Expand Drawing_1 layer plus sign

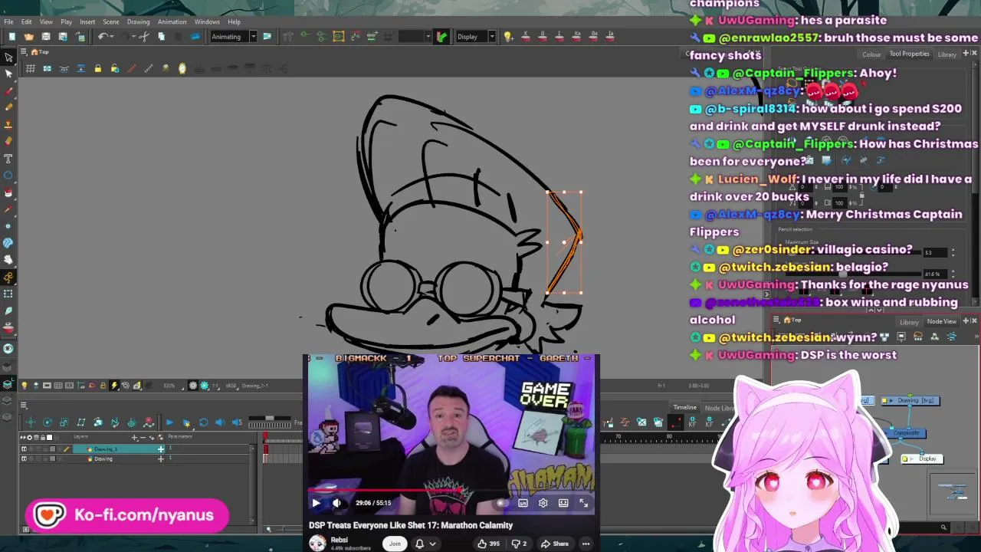pyautogui.click(x=161, y=449)
